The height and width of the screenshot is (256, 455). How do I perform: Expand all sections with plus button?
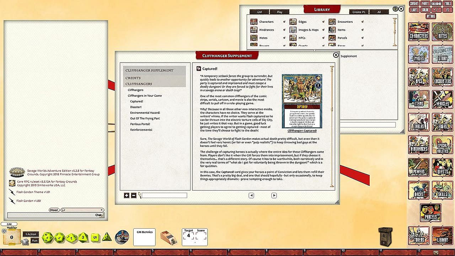[x=127, y=195]
